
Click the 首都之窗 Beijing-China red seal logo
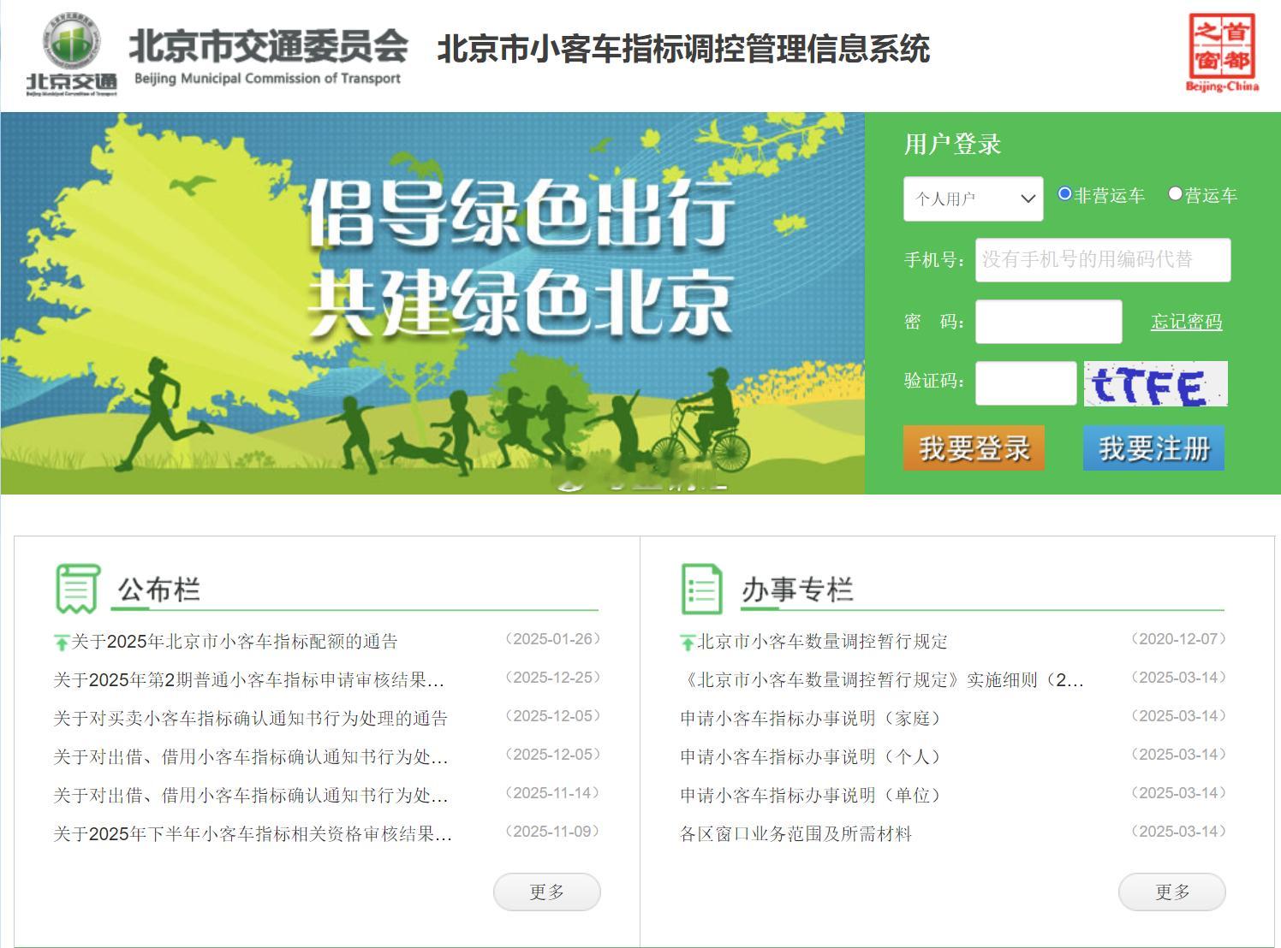(1222, 51)
